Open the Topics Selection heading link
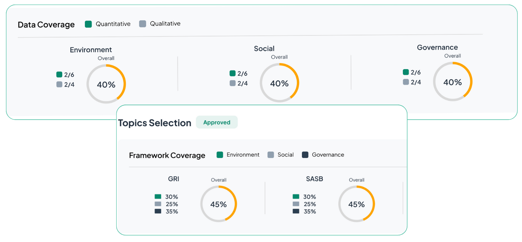 click(x=155, y=123)
